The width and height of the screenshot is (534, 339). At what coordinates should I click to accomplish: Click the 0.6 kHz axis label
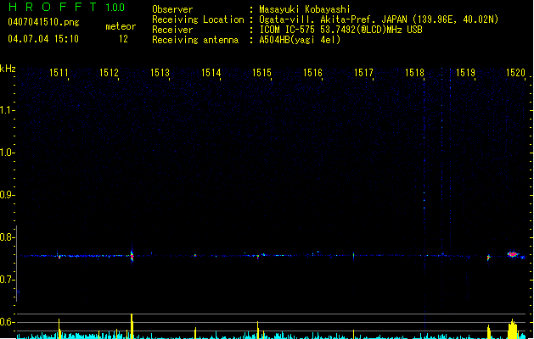[x=7, y=322]
